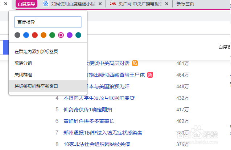Click the 448万 search count
231x150 pixels.
(x=182, y=86)
